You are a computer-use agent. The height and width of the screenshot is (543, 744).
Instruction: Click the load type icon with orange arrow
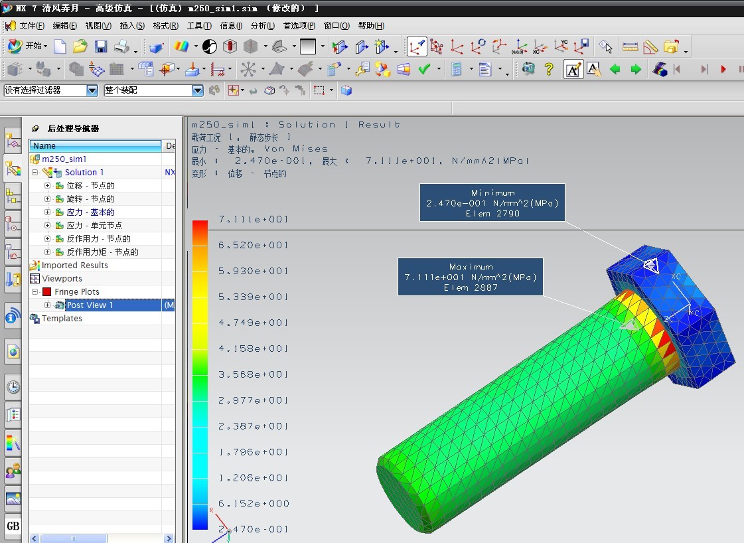coord(192,69)
